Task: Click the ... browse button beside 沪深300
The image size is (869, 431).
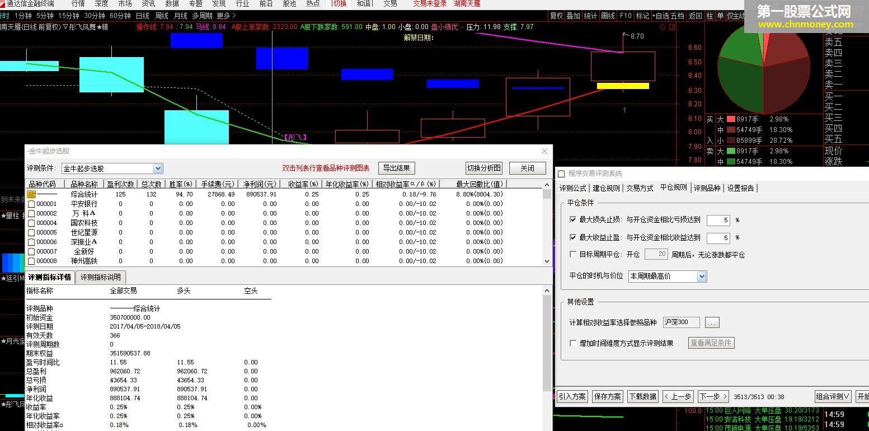Action: click(x=712, y=322)
